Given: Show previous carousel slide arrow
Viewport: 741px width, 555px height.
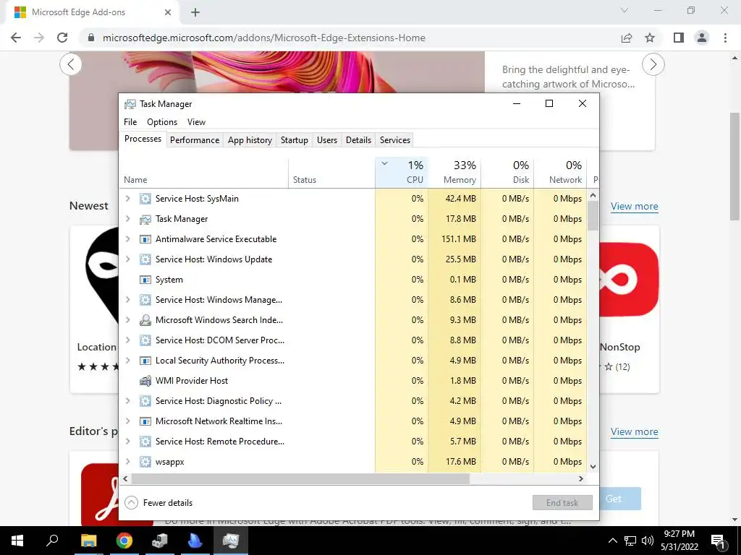Looking at the screenshot, I should (71, 64).
